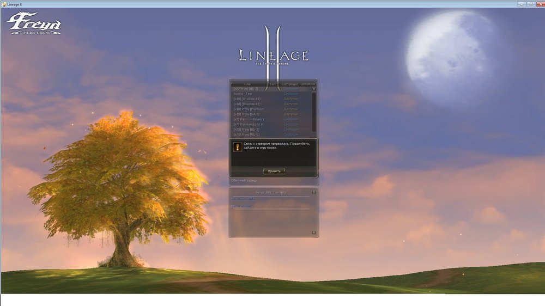Maximize the Lineage II window
Viewport: 545px width, 306px height.
[x=530, y=4]
